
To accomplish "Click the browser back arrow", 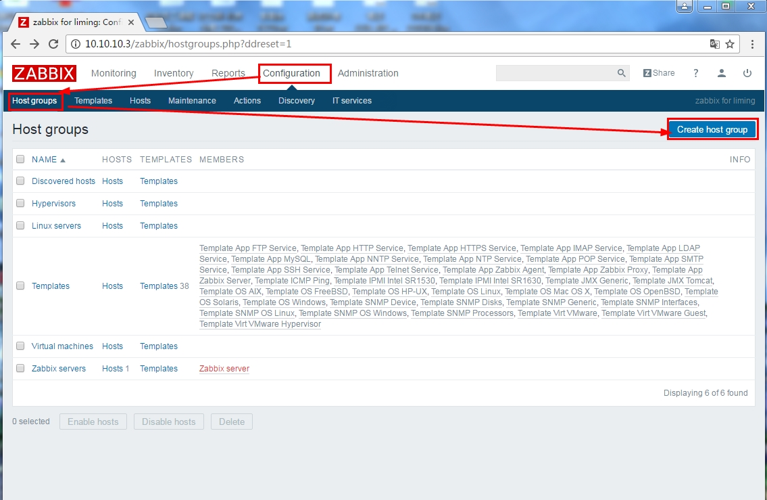I will [16, 44].
